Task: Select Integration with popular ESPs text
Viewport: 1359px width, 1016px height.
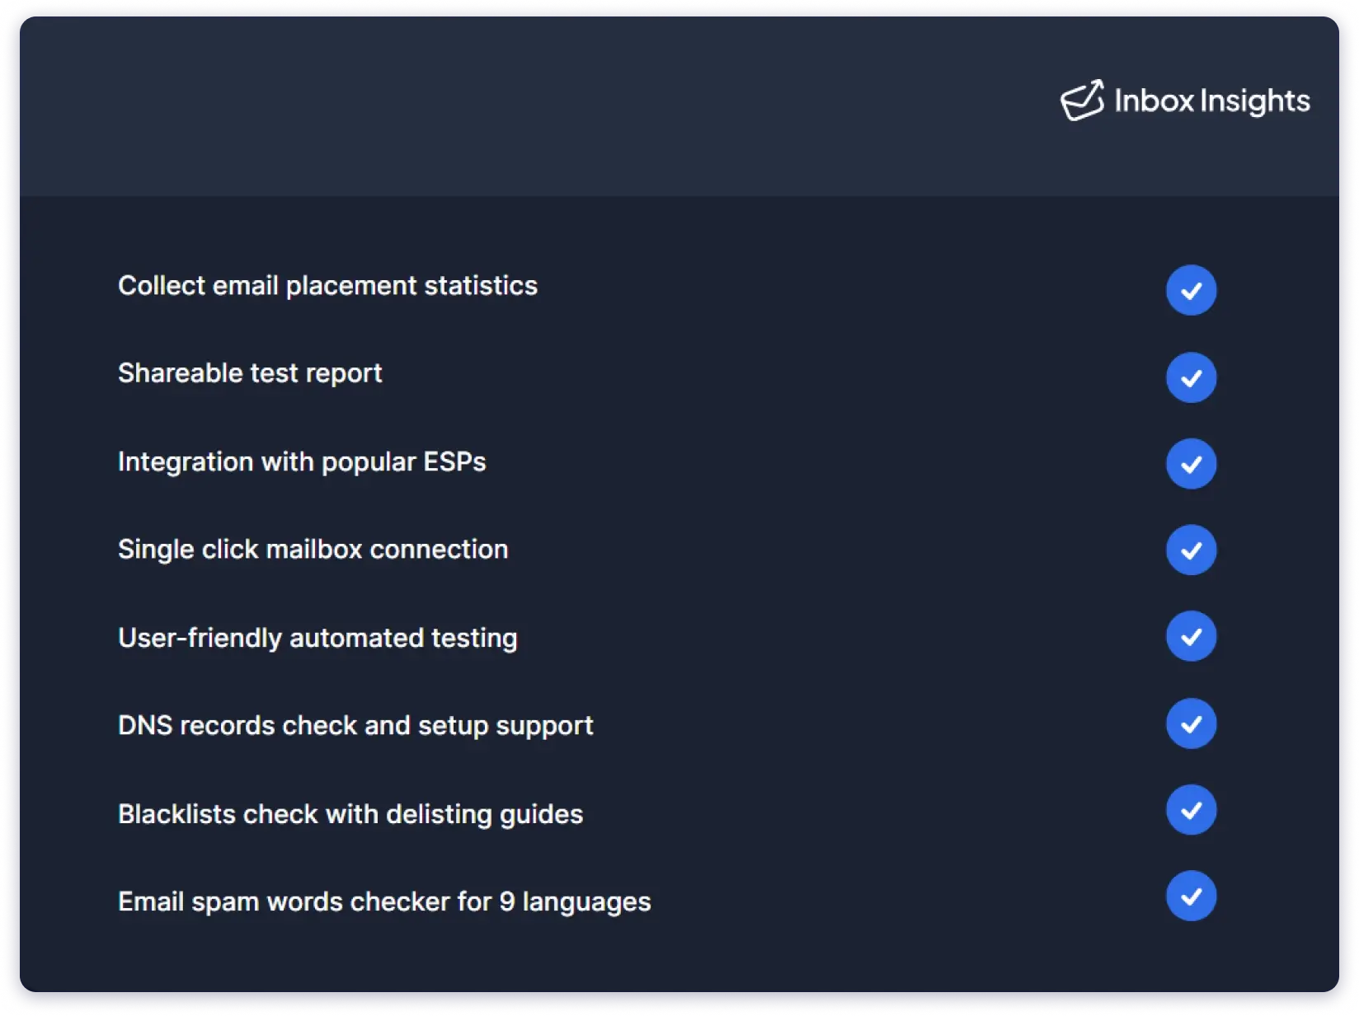Action: (302, 462)
